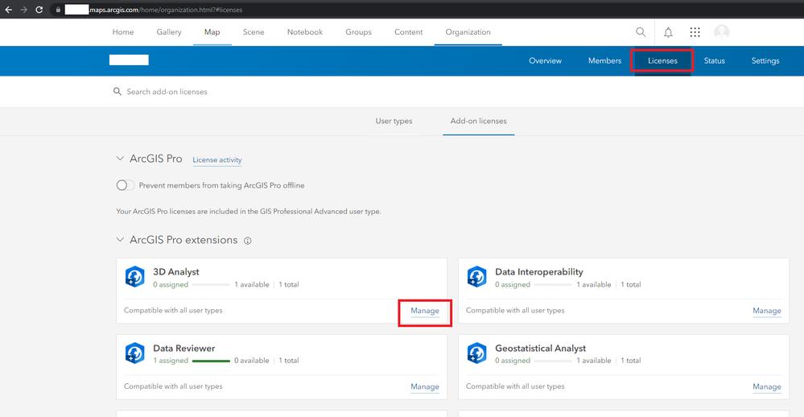The image size is (804, 417).
Task: Collapse the ArcGIS Pro section
Action: [120, 159]
